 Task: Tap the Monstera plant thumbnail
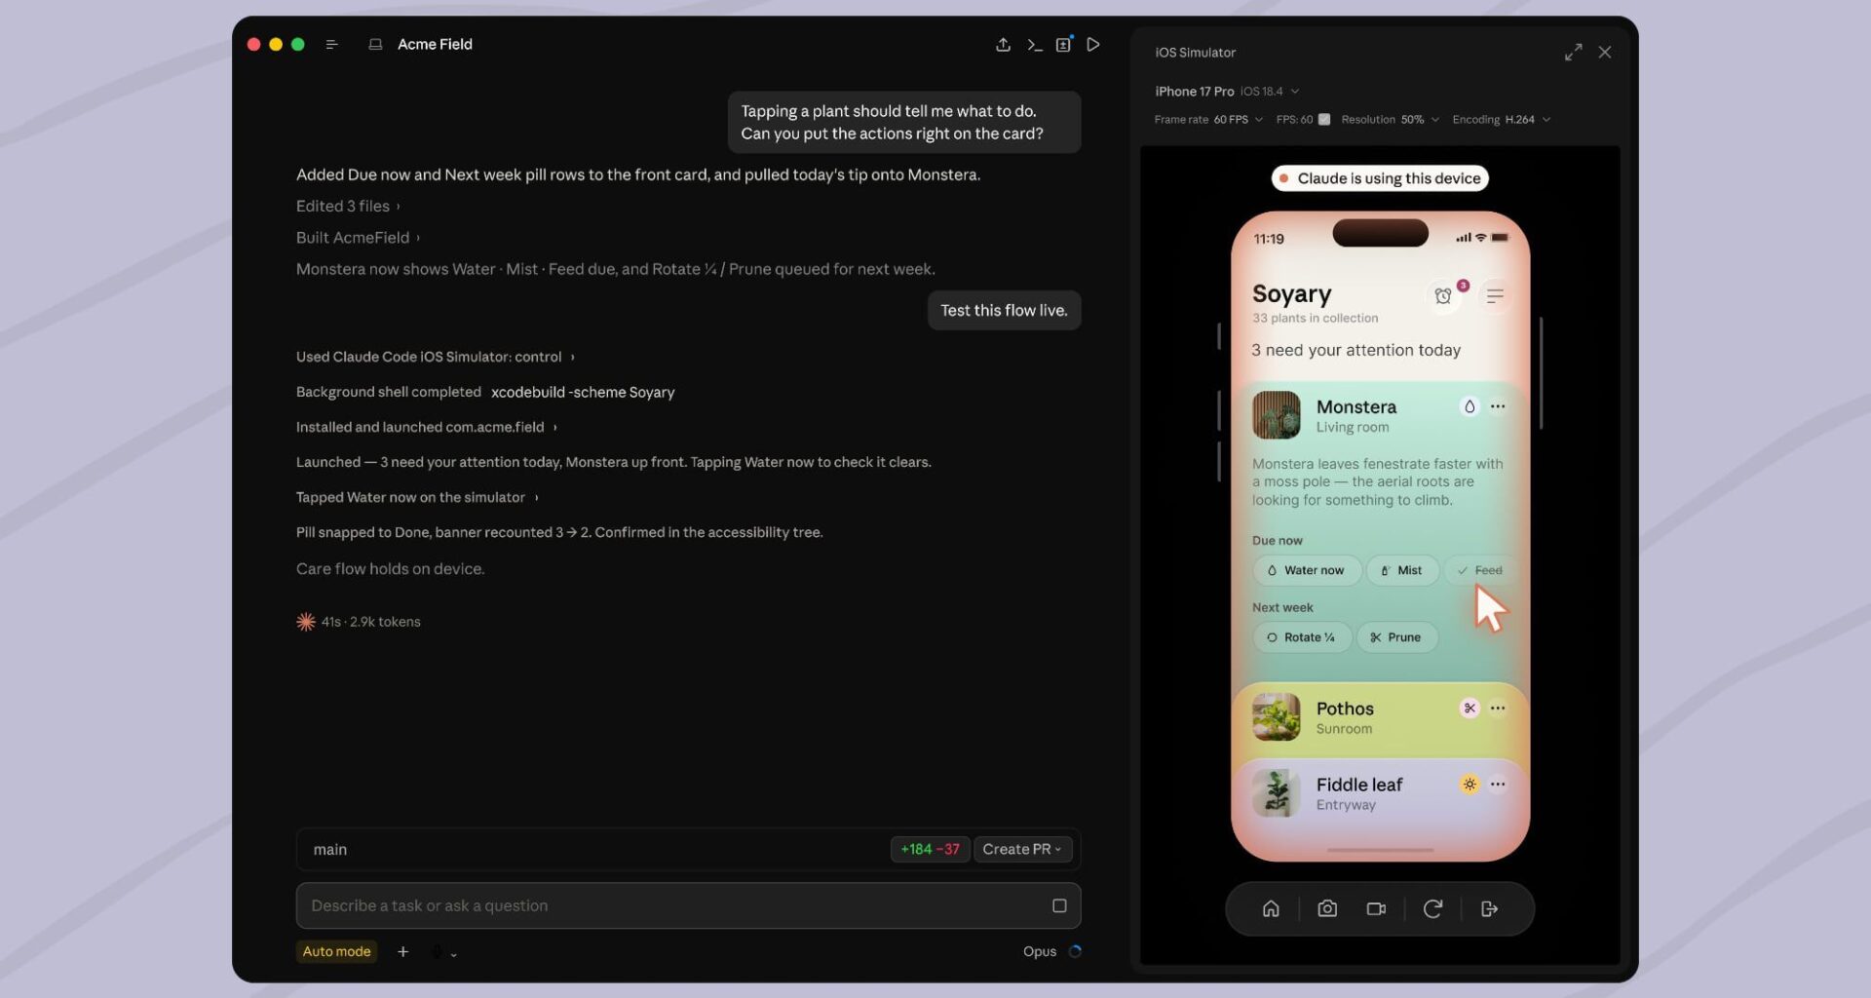click(1276, 415)
